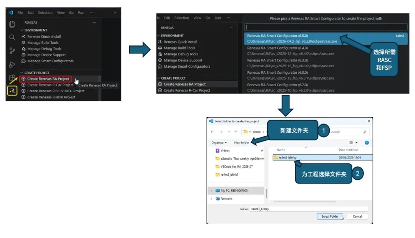Click Create Renesas RISC-V MCU Project

(56, 91)
